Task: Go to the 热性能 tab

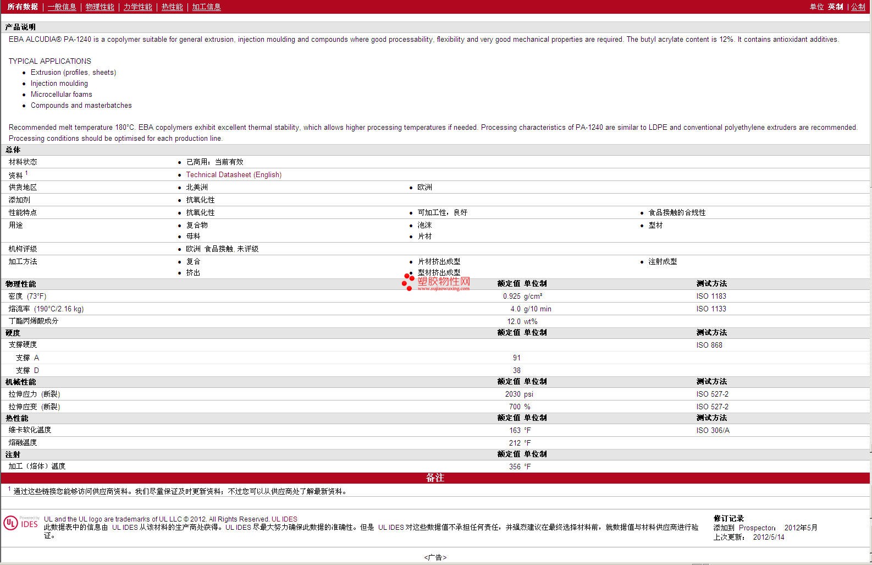Action: (x=172, y=7)
